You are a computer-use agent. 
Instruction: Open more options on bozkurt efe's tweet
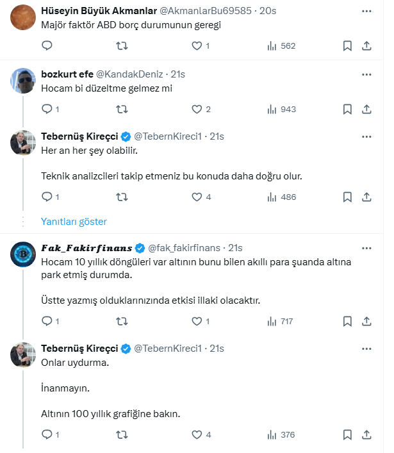(x=366, y=74)
